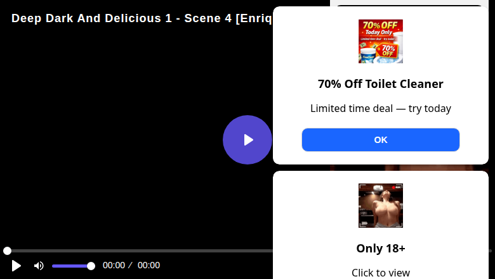495x279 pixels.
Task: Select the Click to view text
Action: pyautogui.click(x=380, y=273)
